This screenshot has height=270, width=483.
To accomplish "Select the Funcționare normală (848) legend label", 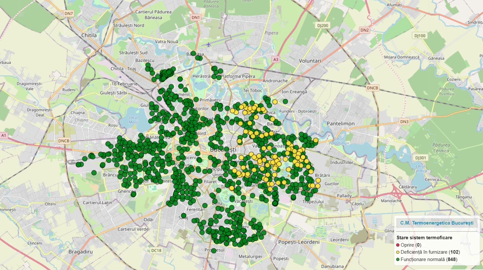I will pos(429,260).
